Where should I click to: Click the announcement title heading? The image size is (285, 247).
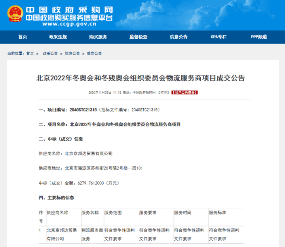coord(141,78)
